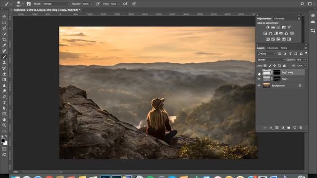Image resolution: width=317 pixels, height=178 pixels.
Task: Add a Color Balance adjustment
Action: click(x=270, y=33)
